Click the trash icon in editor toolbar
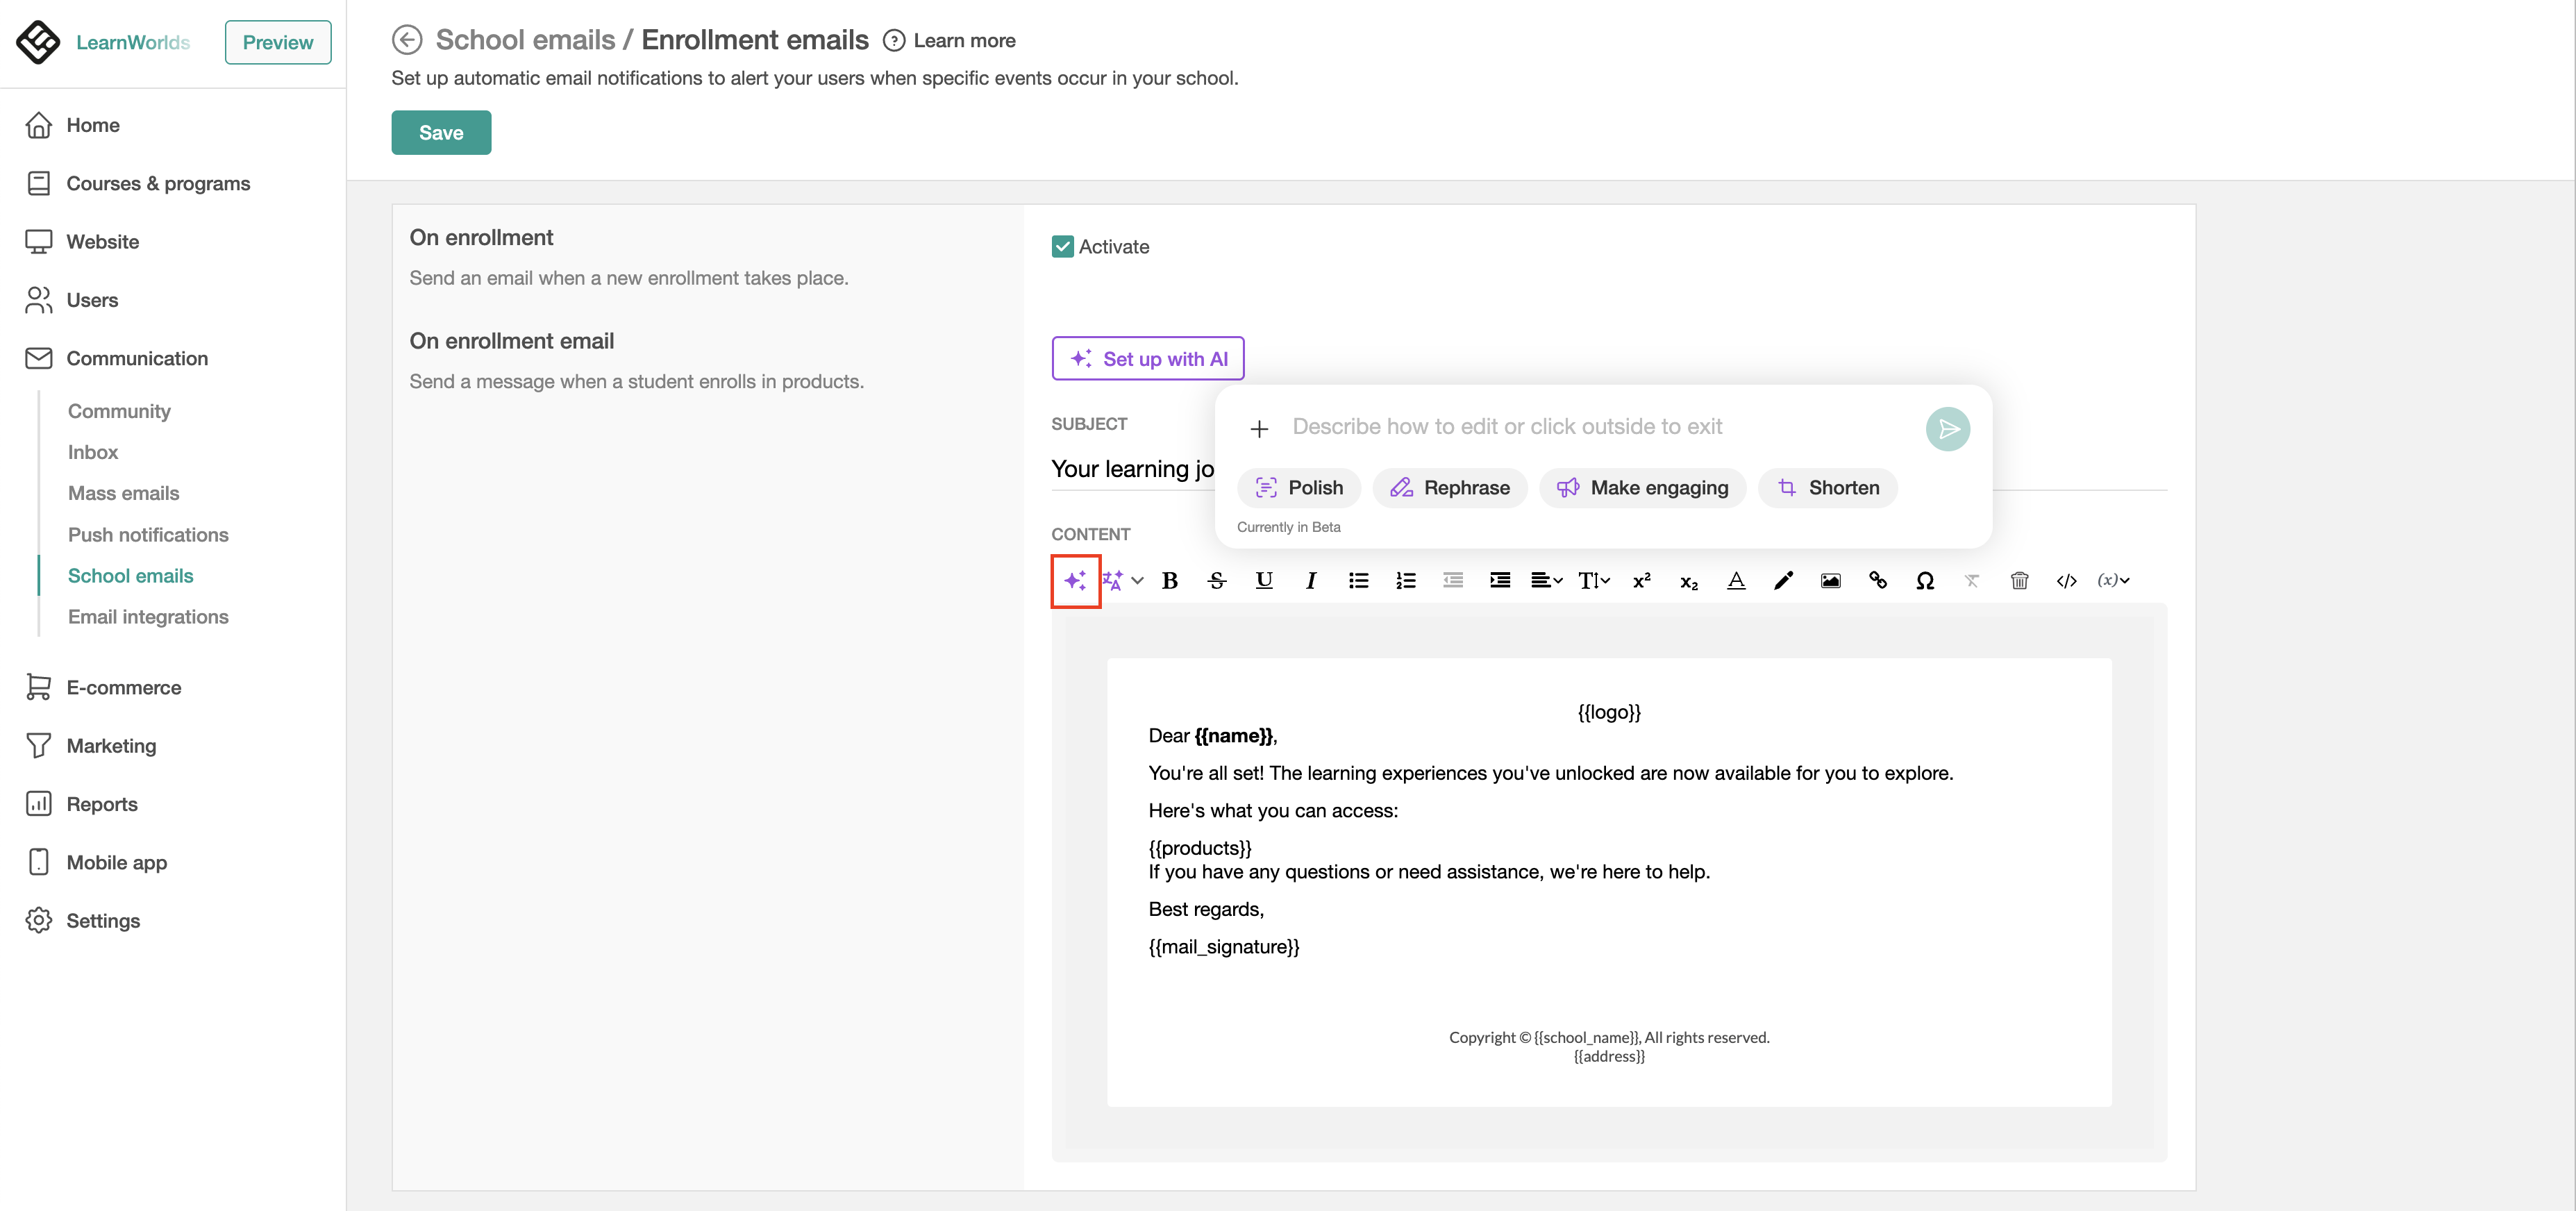Image resolution: width=2576 pixels, height=1211 pixels. pos(2019,581)
